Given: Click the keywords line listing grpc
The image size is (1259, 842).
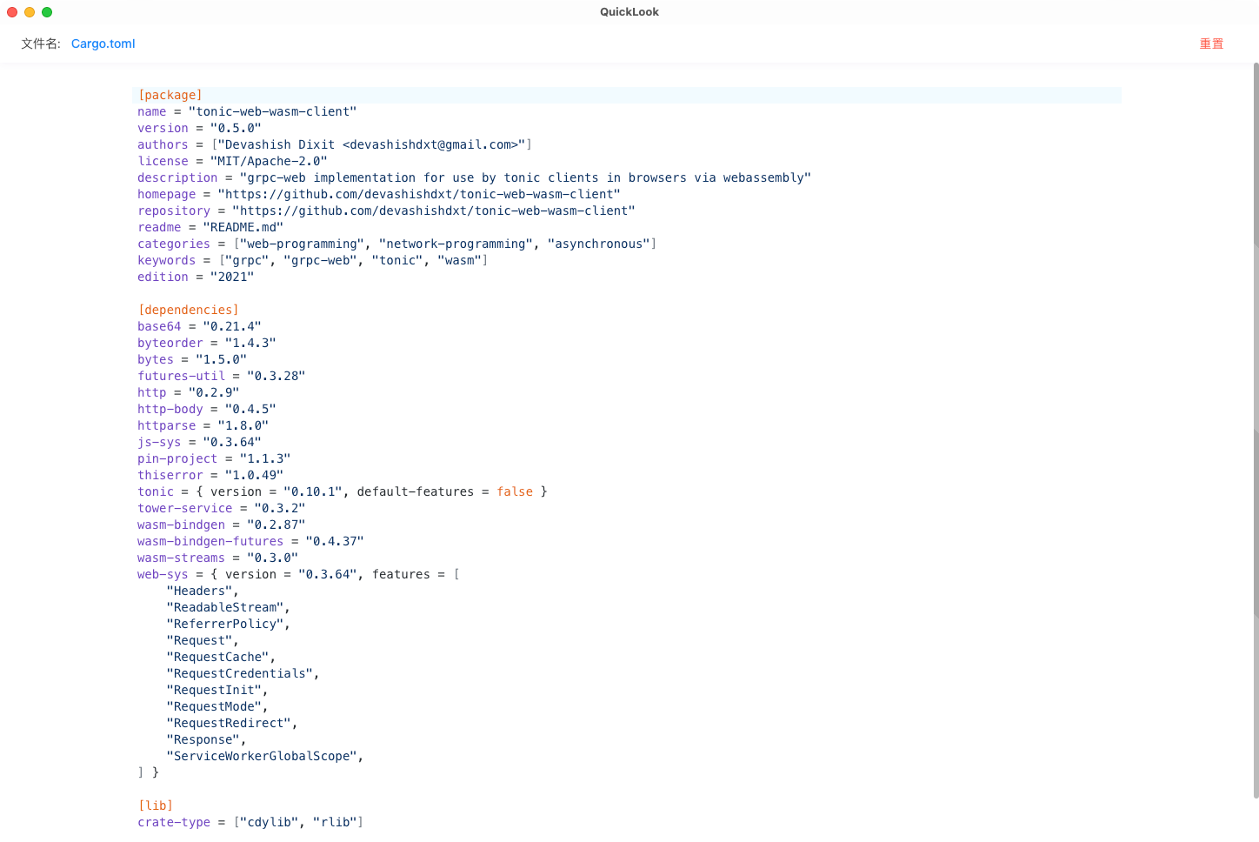Looking at the screenshot, I should pyautogui.click(x=313, y=261).
